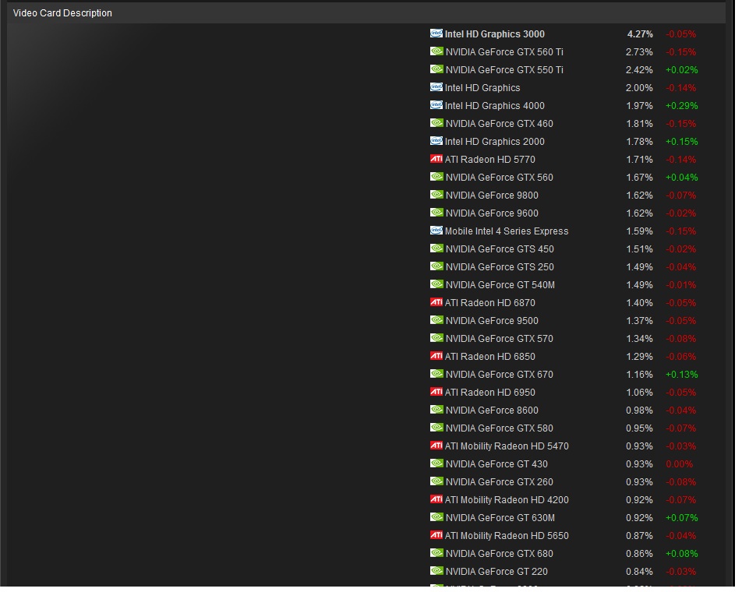Select the ATI Mobility Radeon HD 5650 row

click(507, 536)
